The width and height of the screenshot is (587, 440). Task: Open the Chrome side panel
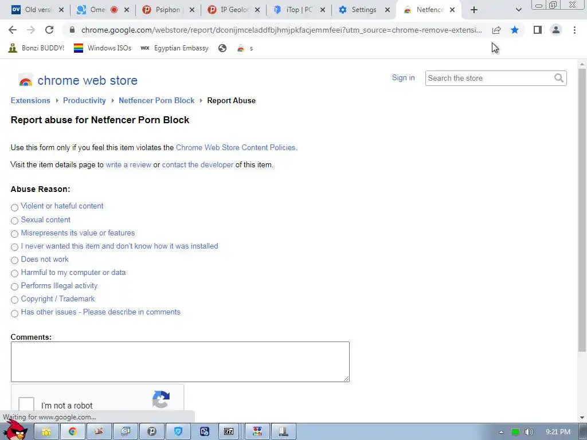[x=538, y=30]
